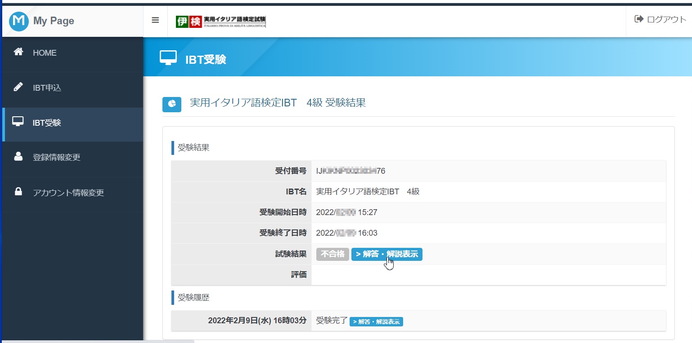
Task: Click the horizontal scrollbar at bottom
Action: pos(98,341)
